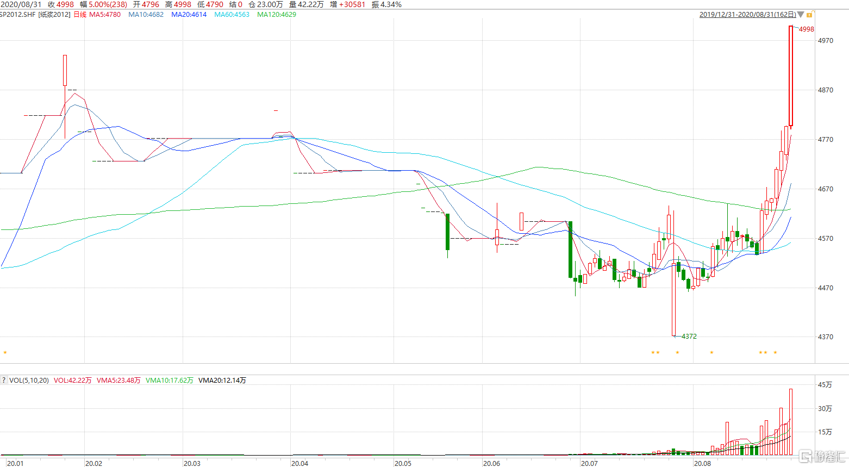Click the 4370 price axis label
Screen dimensions: 849x467
pos(825,337)
